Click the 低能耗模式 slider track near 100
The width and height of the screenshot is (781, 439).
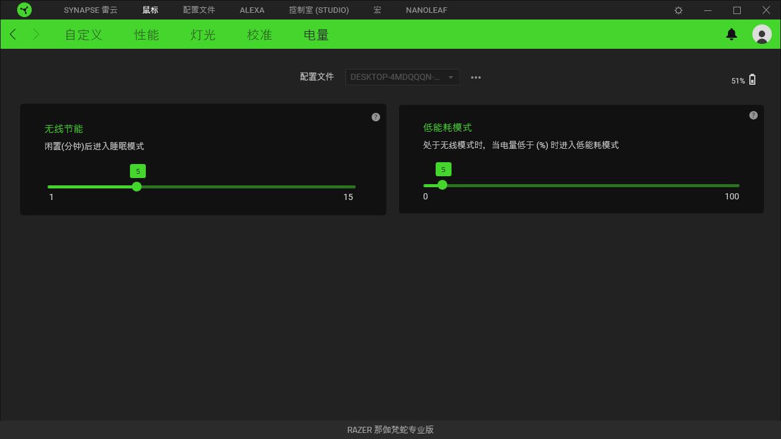(732, 185)
